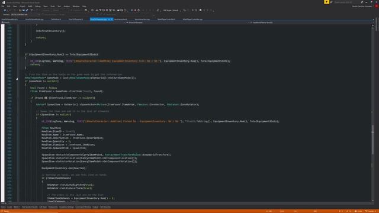Click the vertical scrollbar thumb
Screen dimensions: 379x213
[372, 139]
